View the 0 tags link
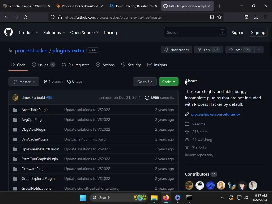Screen dimensions: 272x204 [x=75, y=81]
